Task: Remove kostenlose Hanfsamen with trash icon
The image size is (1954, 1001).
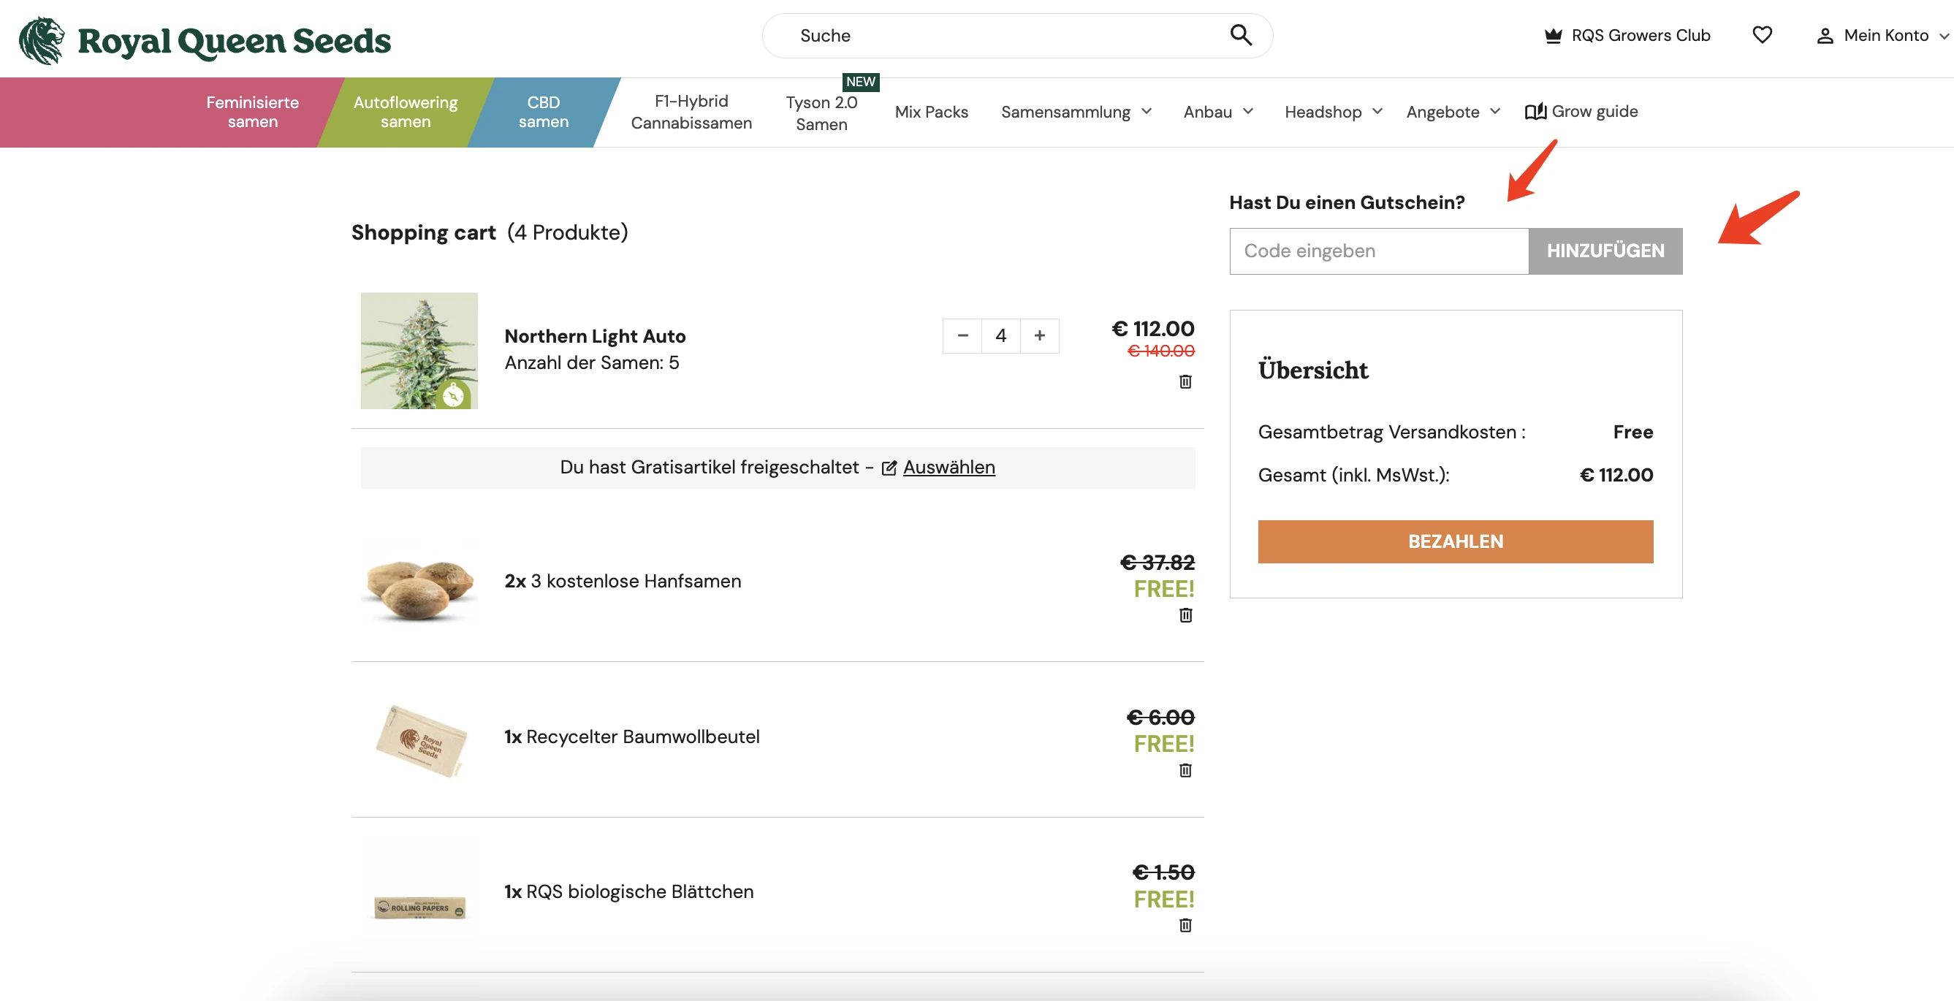Action: pyautogui.click(x=1185, y=615)
